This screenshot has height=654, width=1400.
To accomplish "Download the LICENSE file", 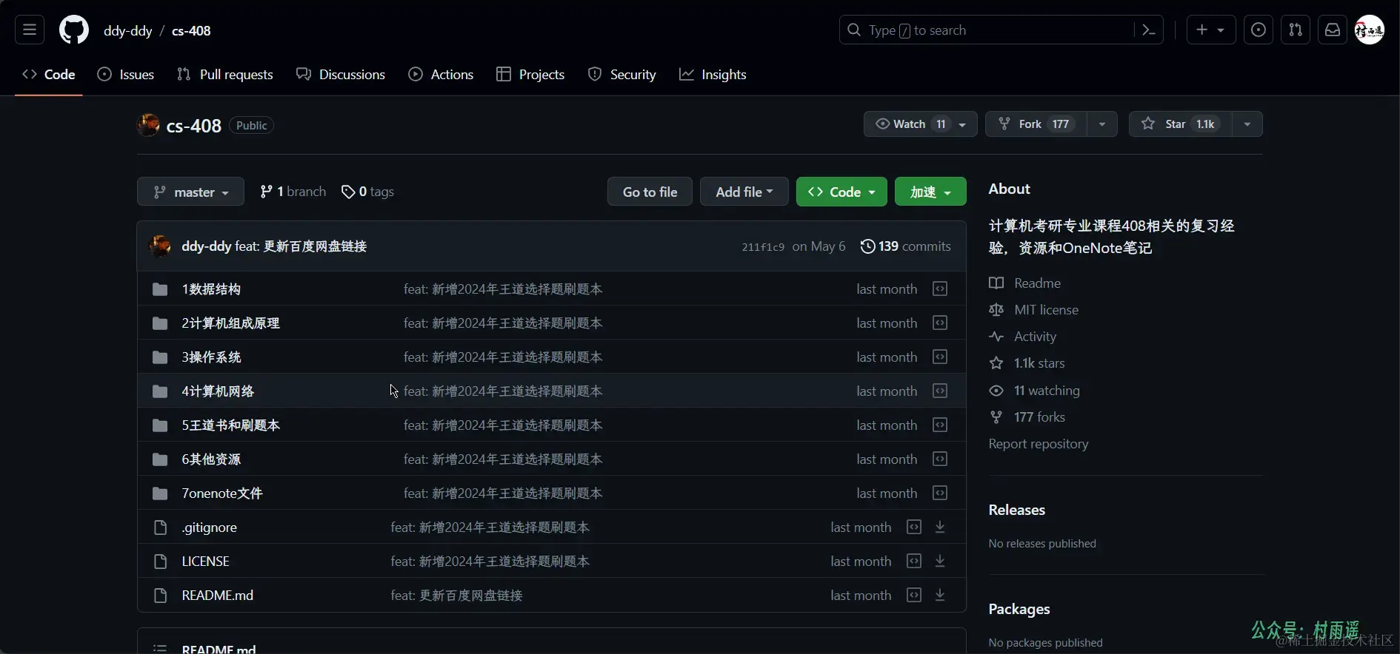I will (x=940, y=562).
